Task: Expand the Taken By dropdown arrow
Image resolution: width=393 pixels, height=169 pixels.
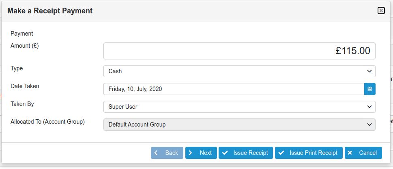Action: coord(369,107)
